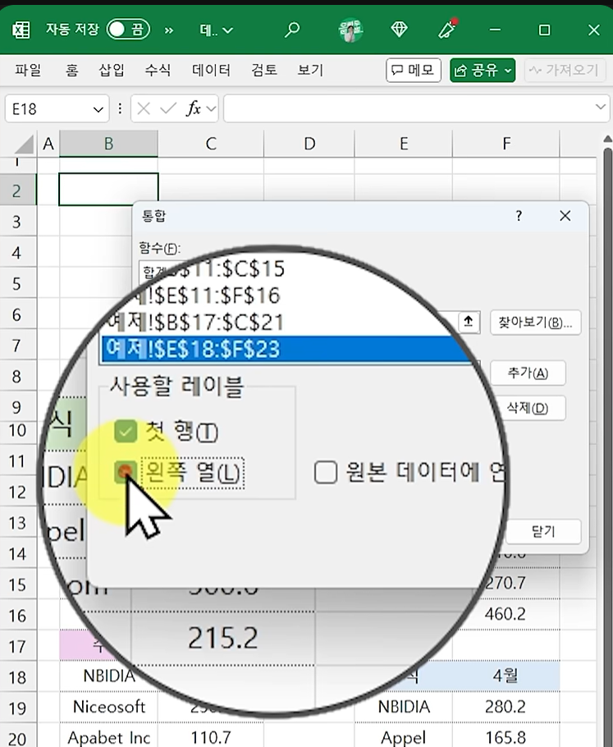Viewport: 613px width, 747px height.
Task: Click cell containing 460.2
Action: [505, 614]
